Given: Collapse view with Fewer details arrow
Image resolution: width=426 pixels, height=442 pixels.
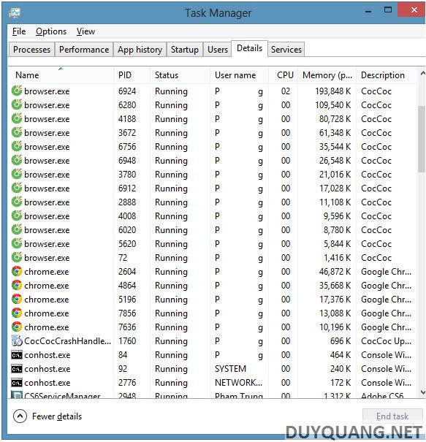Looking at the screenshot, I should tap(20, 416).
